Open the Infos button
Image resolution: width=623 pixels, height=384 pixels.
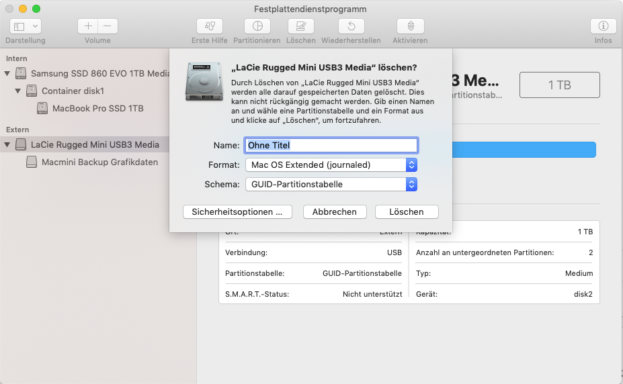(x=603, y=27)
